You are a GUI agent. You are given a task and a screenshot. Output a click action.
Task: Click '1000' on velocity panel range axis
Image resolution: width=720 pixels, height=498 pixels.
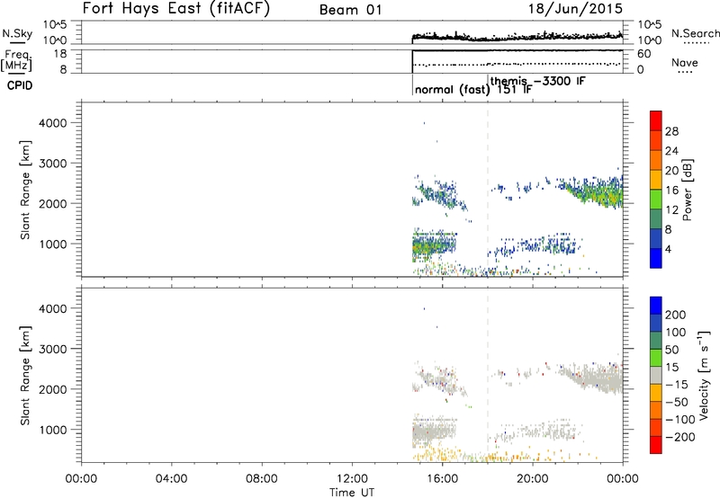53,430
